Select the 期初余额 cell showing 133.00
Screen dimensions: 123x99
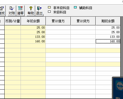pos(108,37)
